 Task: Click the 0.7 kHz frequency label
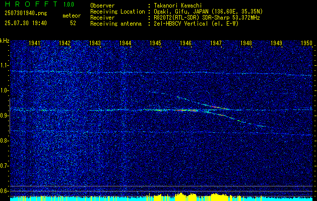[x=4, y=166]
